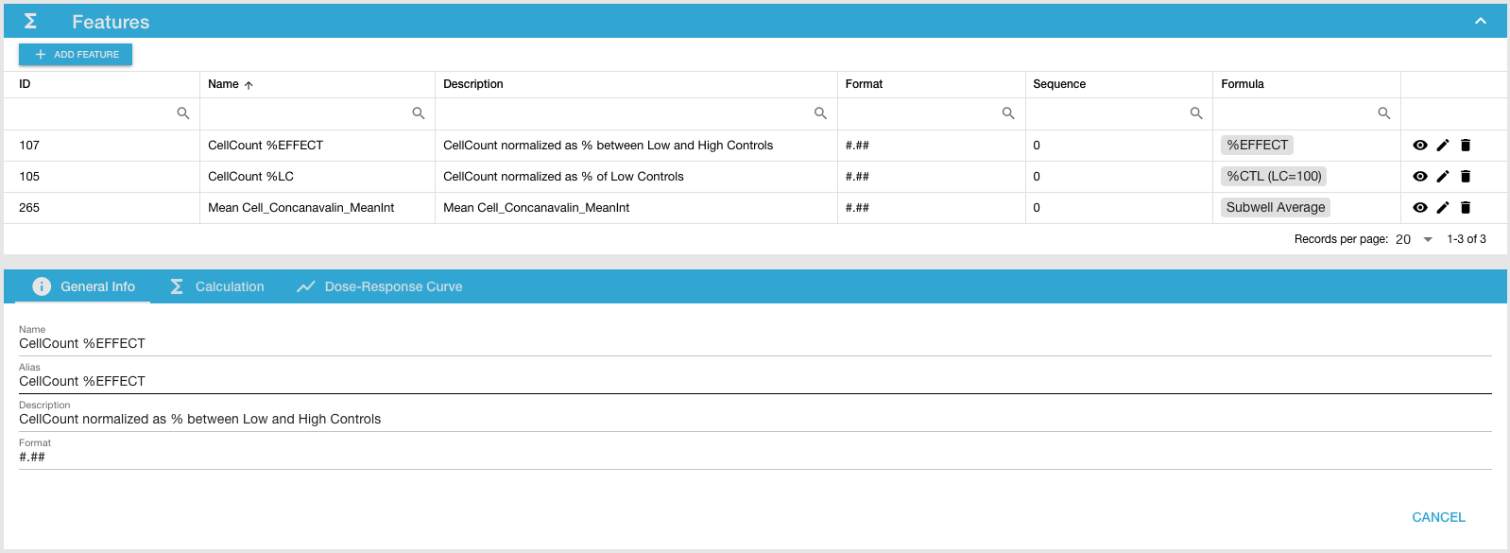Switch to the Calculation tab
The height and width of the screenshot is (553, 1510).
coord(216,286)
